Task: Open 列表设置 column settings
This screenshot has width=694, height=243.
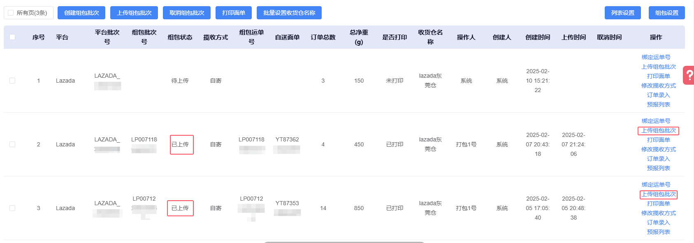Action: point(623,13)
